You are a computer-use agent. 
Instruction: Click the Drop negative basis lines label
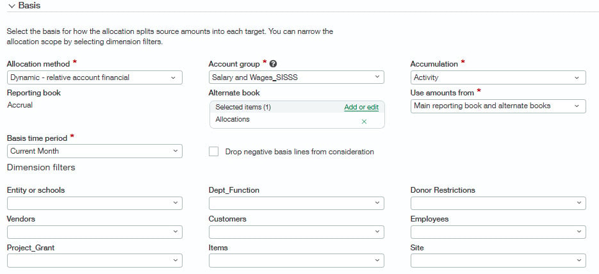click(300, 152)
